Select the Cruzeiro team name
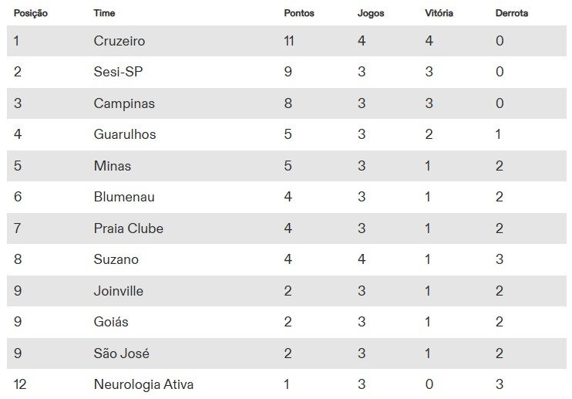 pos(119,41)
